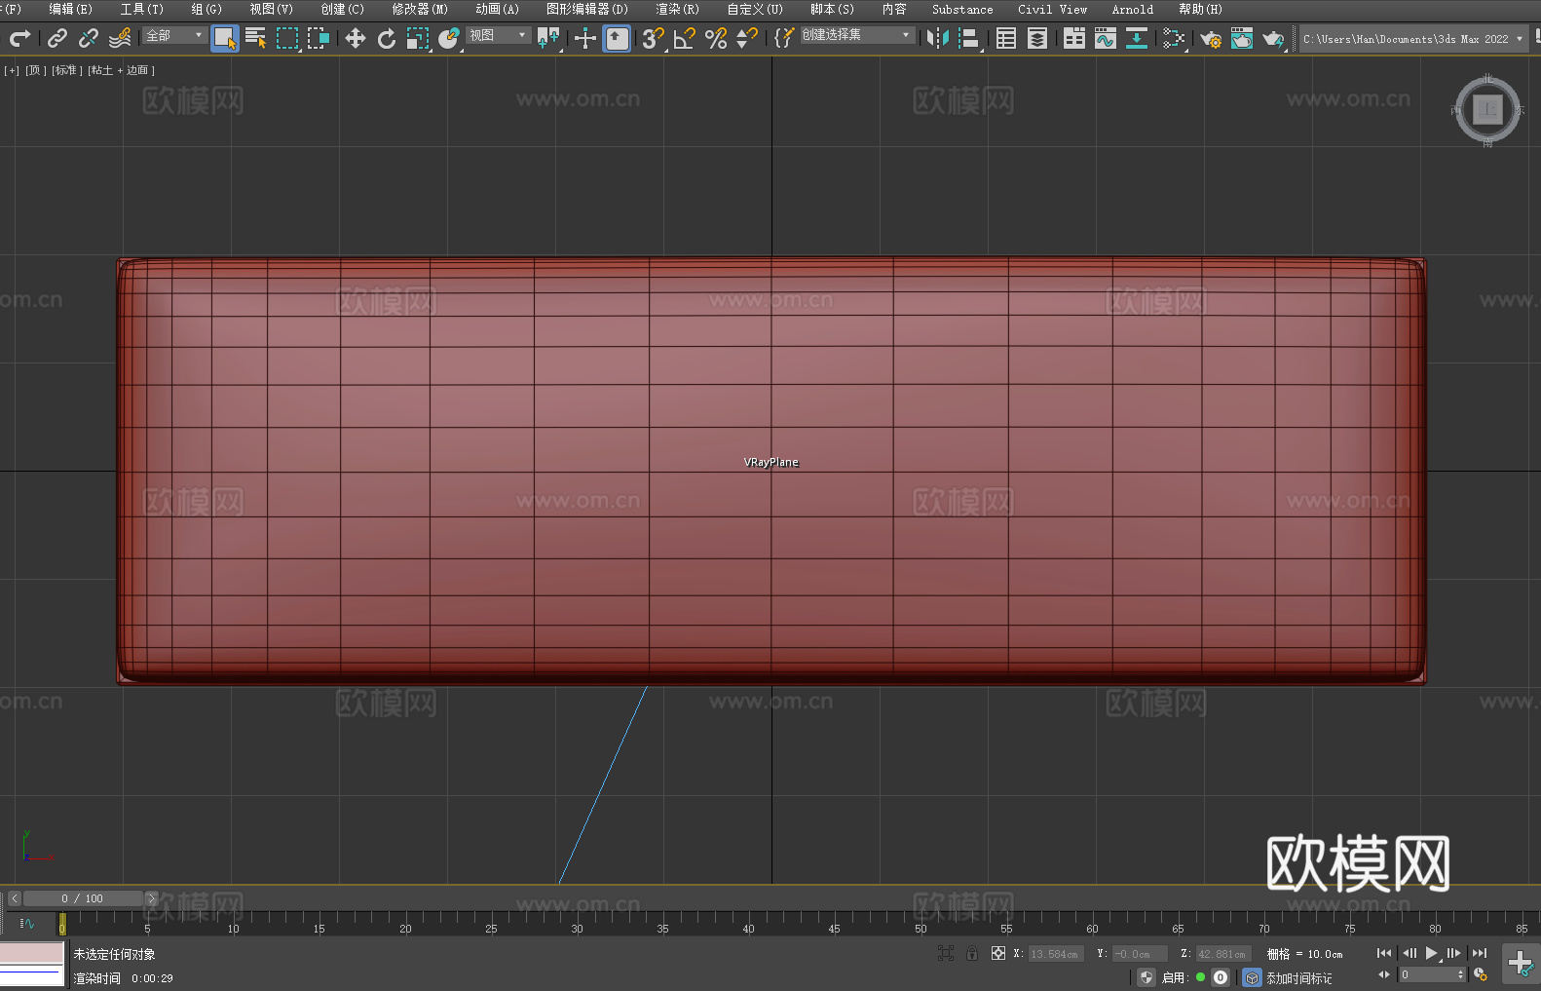Open the 工具(T) menu

[x=141, y=9]
